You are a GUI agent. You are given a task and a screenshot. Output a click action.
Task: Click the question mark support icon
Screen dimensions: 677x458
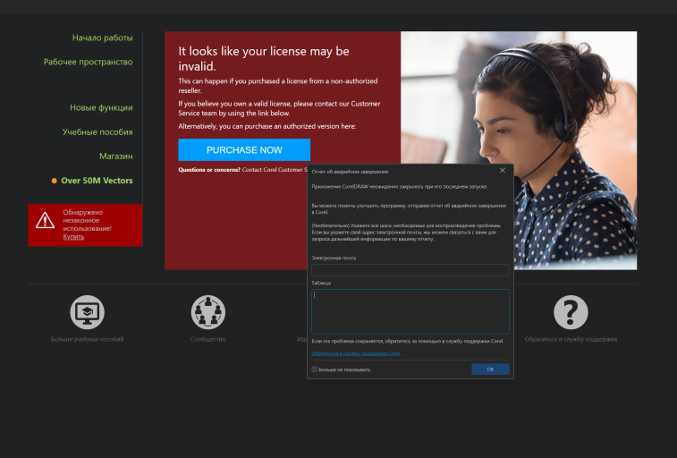point(571,312)
